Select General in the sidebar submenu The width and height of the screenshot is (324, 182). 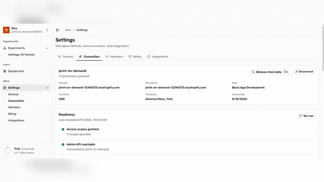coord(13,94)
